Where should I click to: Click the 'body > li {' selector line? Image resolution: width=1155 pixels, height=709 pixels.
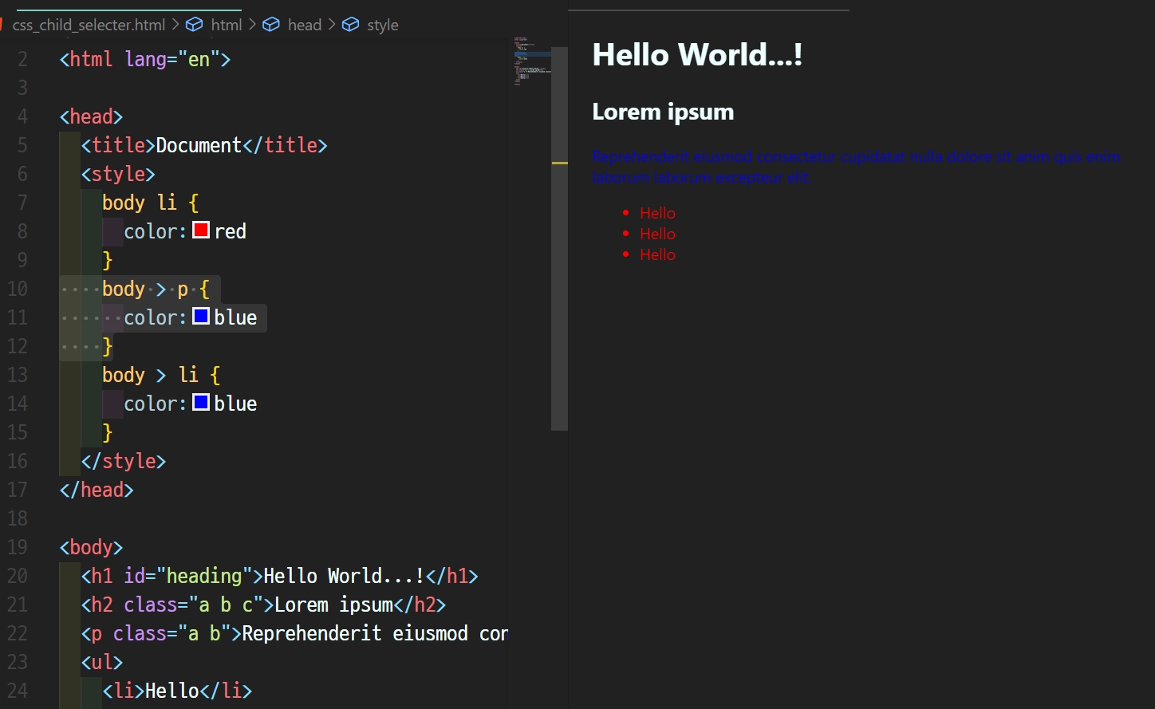click(x=161, y=375)
